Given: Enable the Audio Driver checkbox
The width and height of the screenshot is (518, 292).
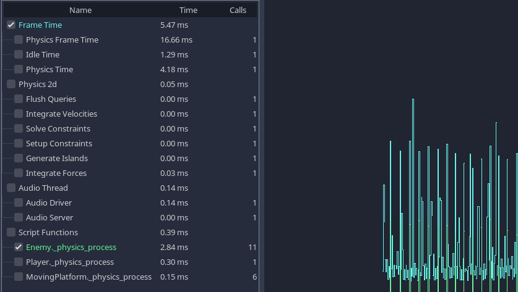Looking at the screenshot, I should (19, 203).
